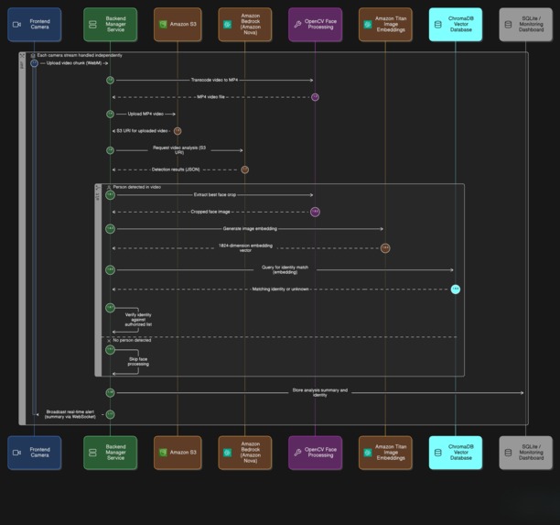Select the 'Matching identity or unknown' label

[280, 289]
